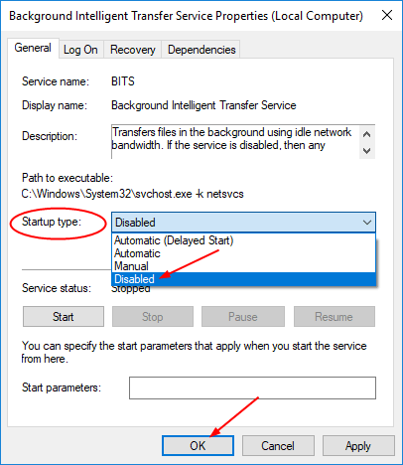Image resolution: width=403 pixels, height=465 pixels.
Task: Click the description scroll up arrow
Action: pos(366,134)
